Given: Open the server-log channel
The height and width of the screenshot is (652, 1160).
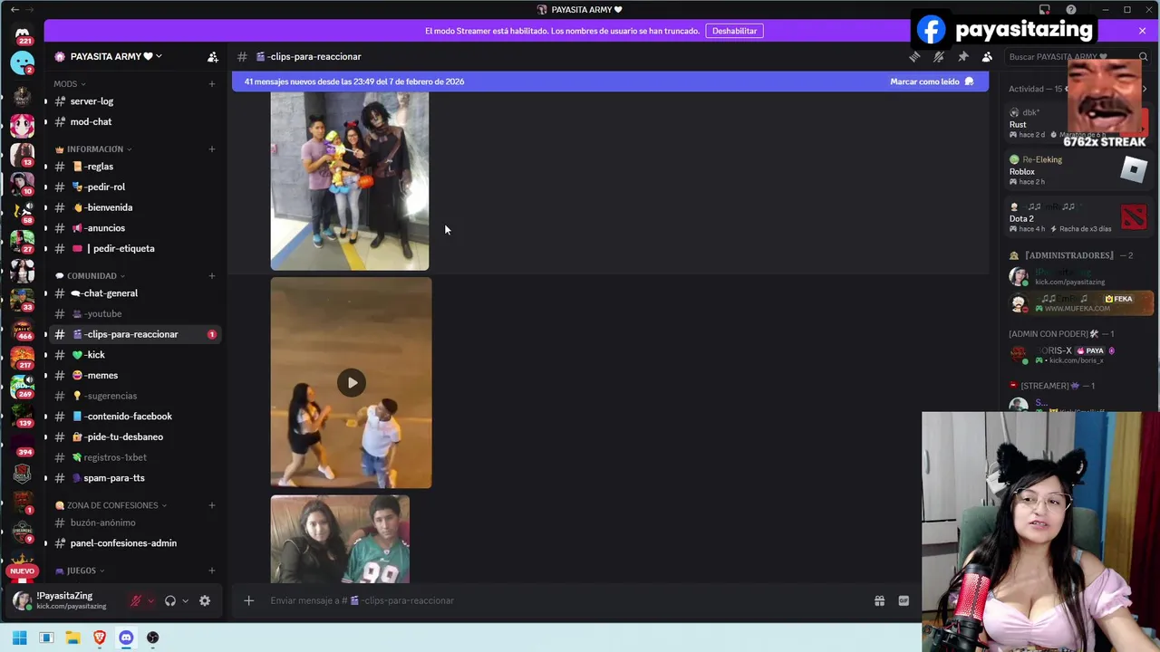Looking at the screenshot, I should (x=136, y=101).
